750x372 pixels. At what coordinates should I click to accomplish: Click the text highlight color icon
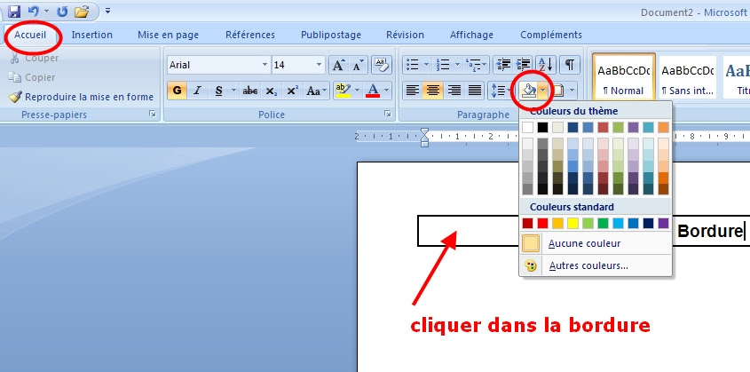[x=343, y=91]
